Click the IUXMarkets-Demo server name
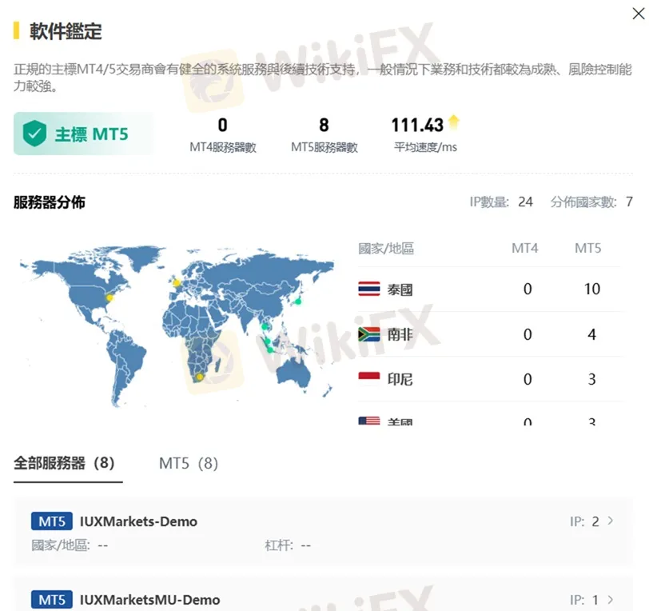 point(140,521)
